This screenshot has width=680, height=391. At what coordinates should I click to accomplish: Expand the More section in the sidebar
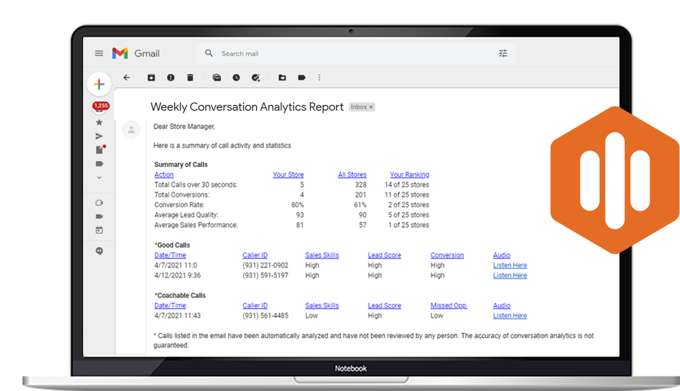click(x=99, y=177)
